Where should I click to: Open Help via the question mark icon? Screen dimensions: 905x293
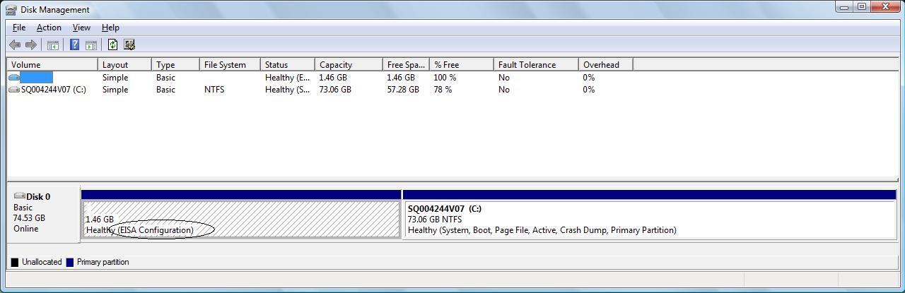(74, 44)
